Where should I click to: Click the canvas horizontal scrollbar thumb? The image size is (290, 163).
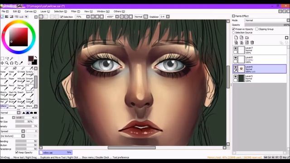(132, 148)
